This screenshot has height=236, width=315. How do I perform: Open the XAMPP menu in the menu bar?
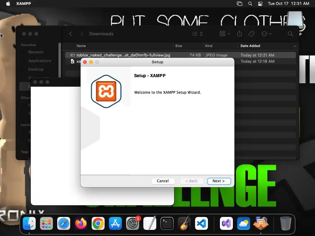(x=23, y=3)
